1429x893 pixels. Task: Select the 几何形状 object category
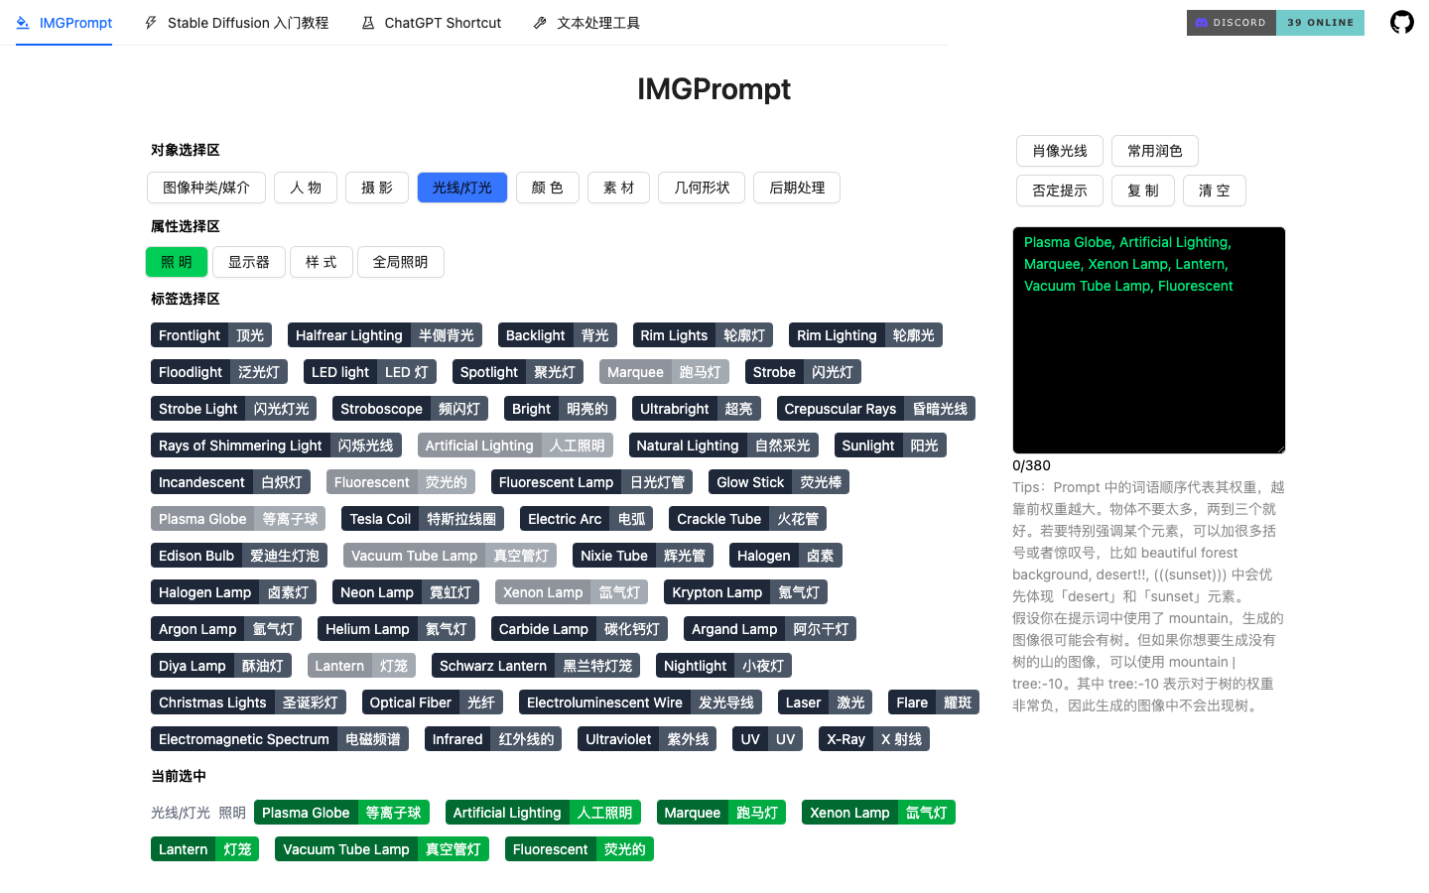(x=703, y=188)
